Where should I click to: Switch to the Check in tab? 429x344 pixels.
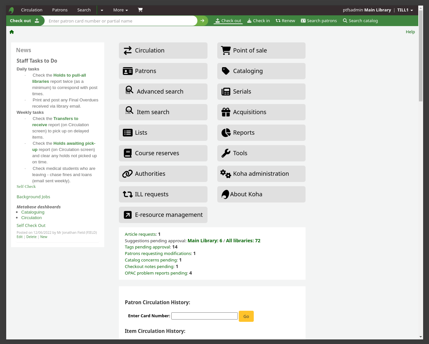point(258,21)
